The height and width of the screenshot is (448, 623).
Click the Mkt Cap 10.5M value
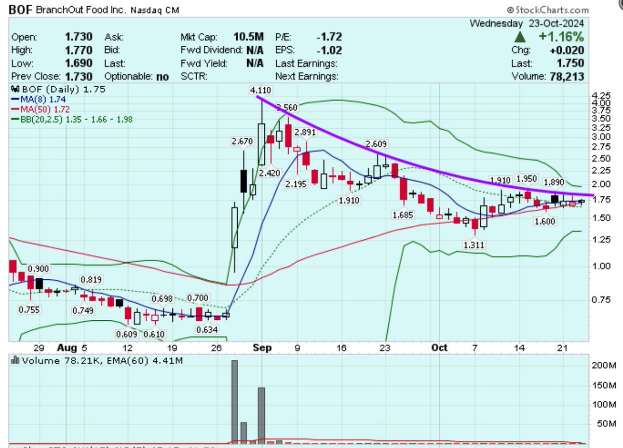coord(248,37)
